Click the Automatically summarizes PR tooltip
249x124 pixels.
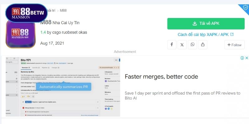click(x=63, y=87)
